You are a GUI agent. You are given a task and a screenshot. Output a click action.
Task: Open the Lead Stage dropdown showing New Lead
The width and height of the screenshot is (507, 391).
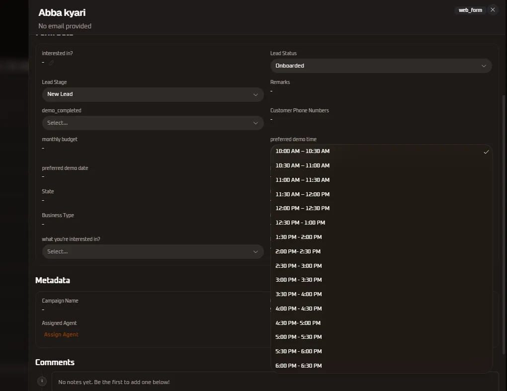[153, 94]
